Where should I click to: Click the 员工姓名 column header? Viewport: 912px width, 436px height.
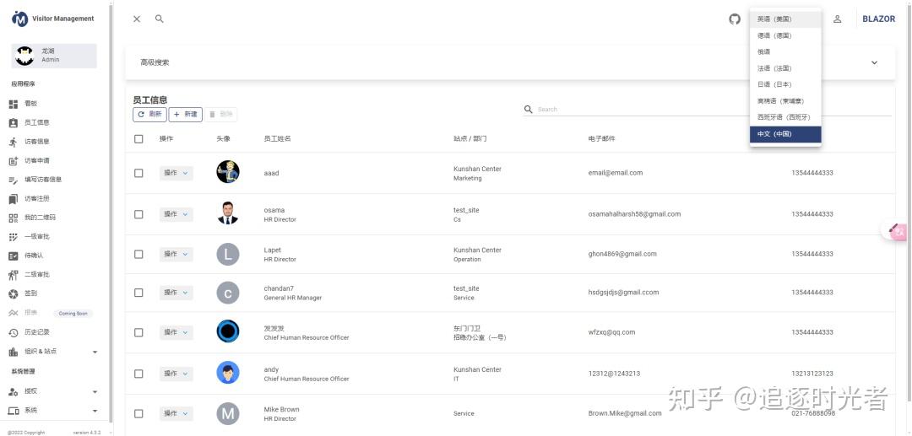[x=277, y=139]
